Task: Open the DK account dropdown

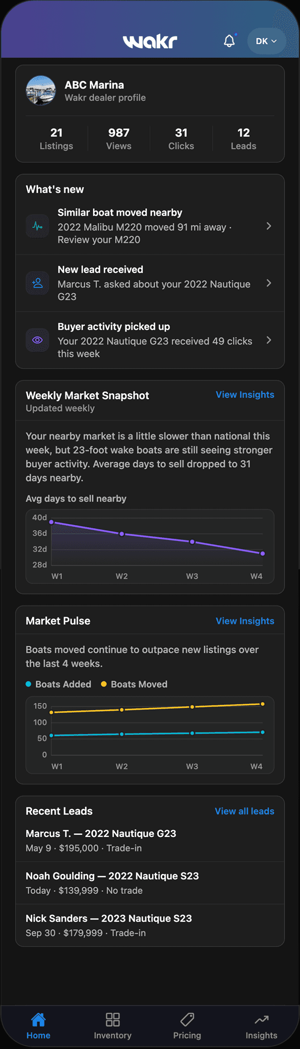Action: coord(266,41)
